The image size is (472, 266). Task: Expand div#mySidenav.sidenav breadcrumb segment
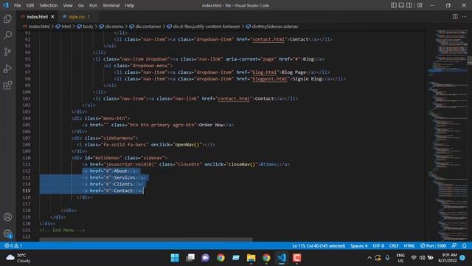click(275, 27)
